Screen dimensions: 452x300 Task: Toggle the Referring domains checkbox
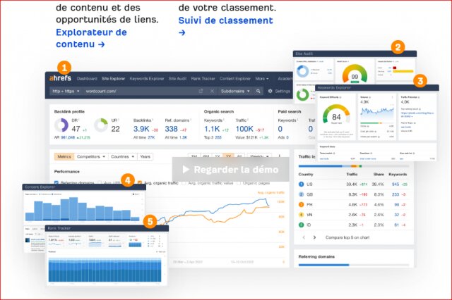pyautogui.click(x=56, y=183)
